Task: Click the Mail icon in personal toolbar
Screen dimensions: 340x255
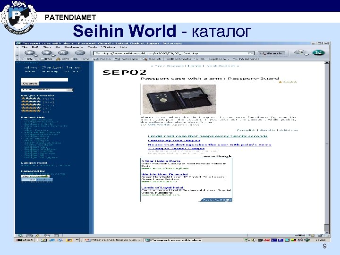Action: click(x=45, y=59)
